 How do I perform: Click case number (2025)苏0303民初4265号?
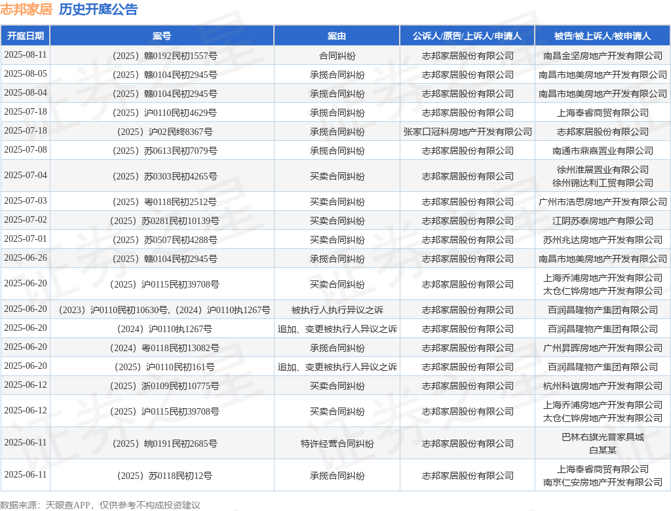coord(164,176)
